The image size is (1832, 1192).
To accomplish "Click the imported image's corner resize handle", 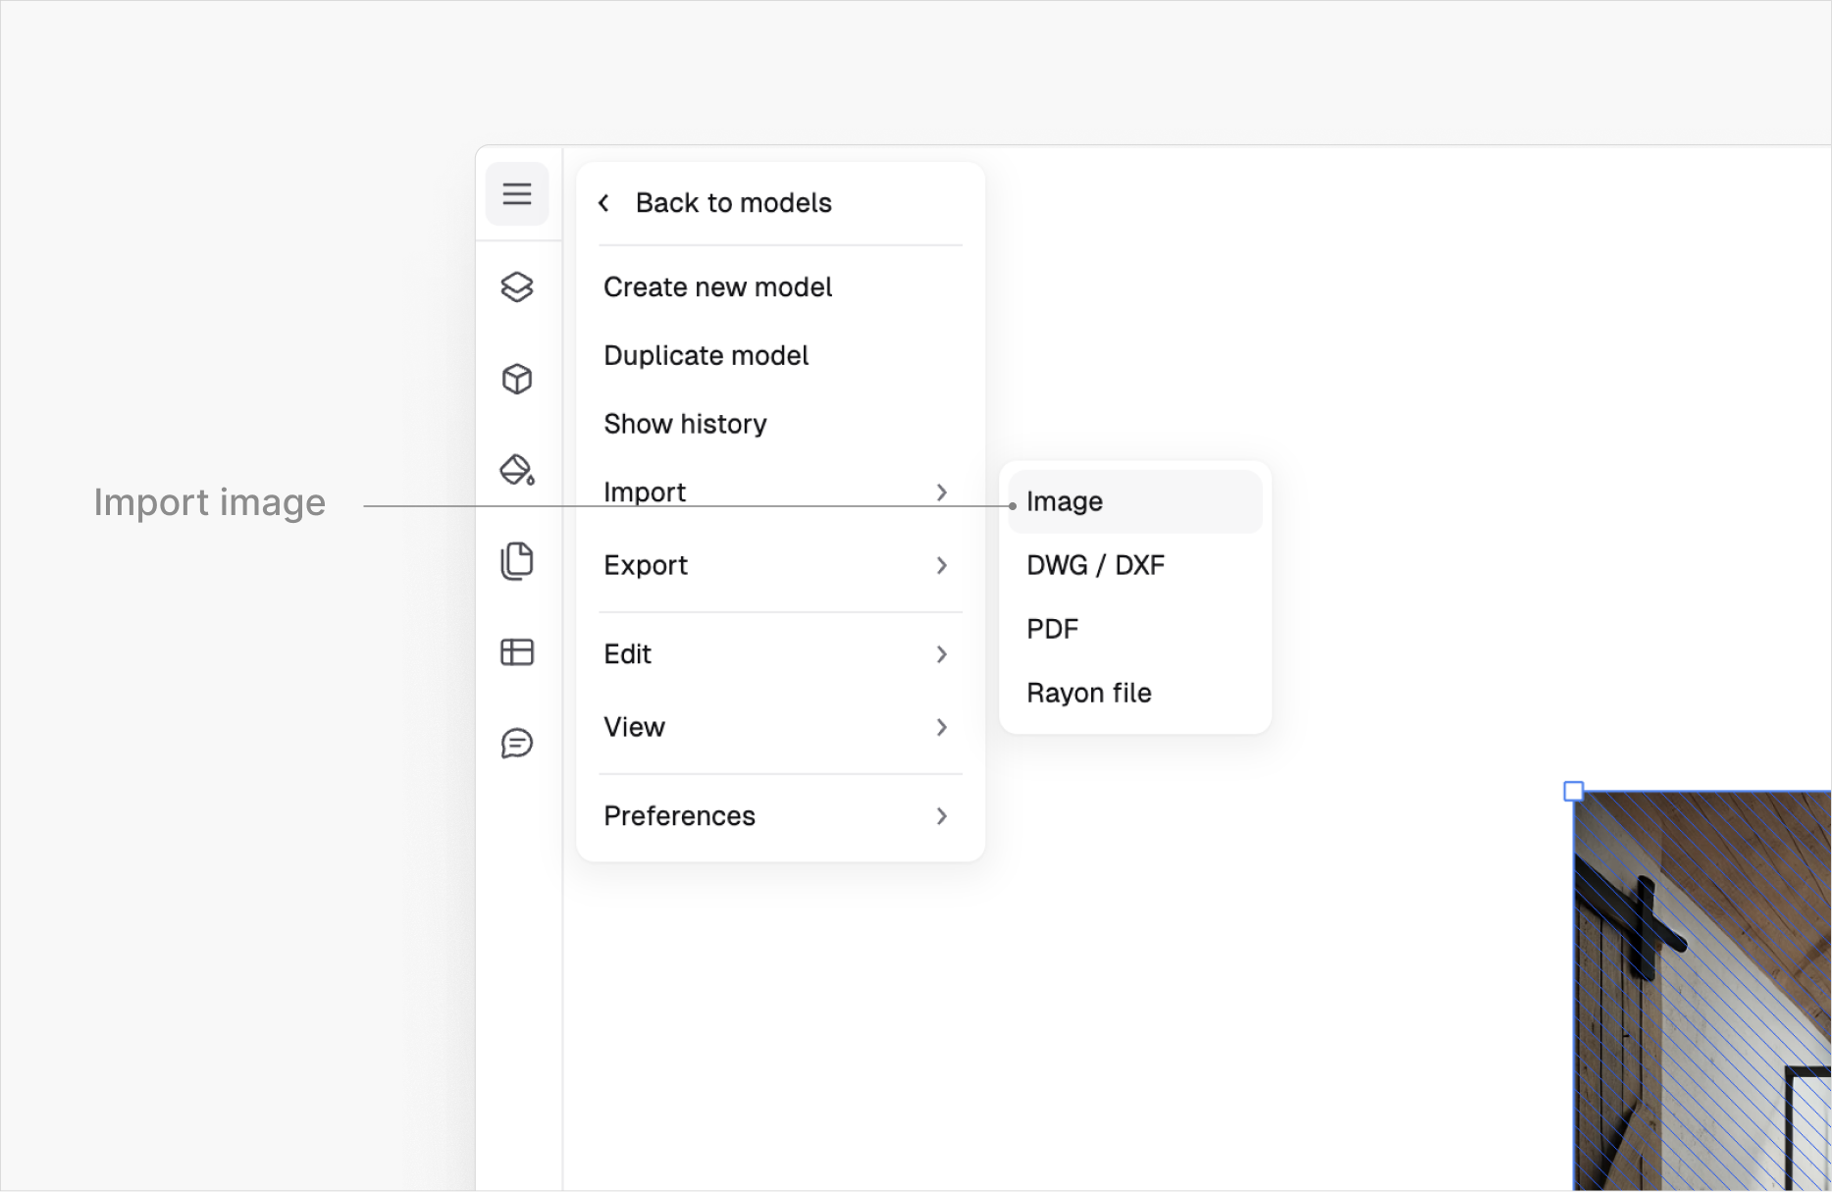I will (x=1573, y=791).
